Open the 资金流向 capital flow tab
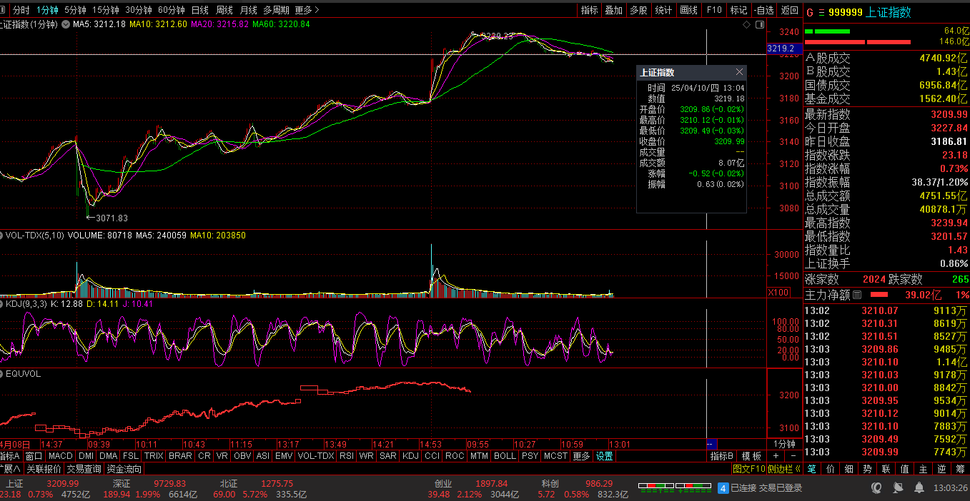970x501 pixels. pos(124,469)
